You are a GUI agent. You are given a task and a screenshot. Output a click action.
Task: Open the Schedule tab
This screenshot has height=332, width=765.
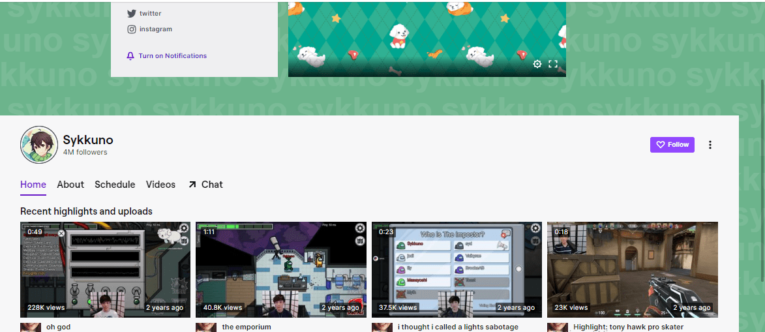tap(115, 185)
